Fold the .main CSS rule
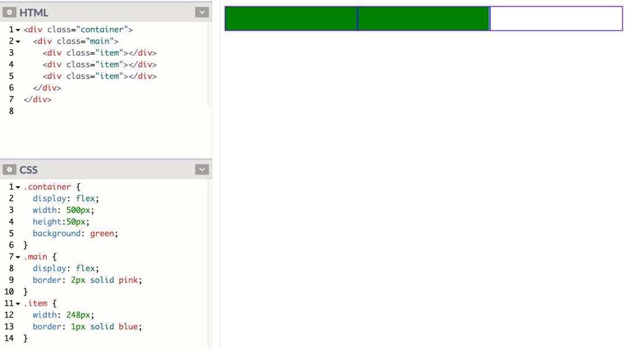The height and width of the screenshot is (349, 629). pyautogui.click(x=18, y=257)
